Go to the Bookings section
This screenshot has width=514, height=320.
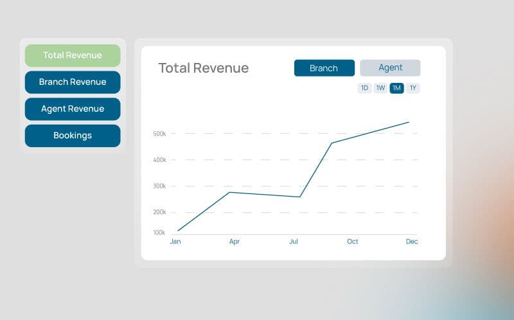point(73,136)
